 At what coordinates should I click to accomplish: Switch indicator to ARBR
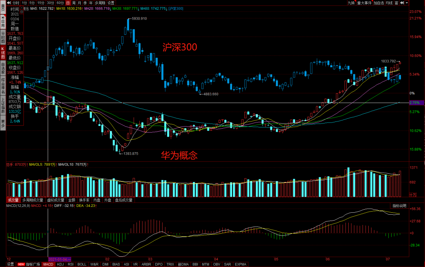click(146, 264)
